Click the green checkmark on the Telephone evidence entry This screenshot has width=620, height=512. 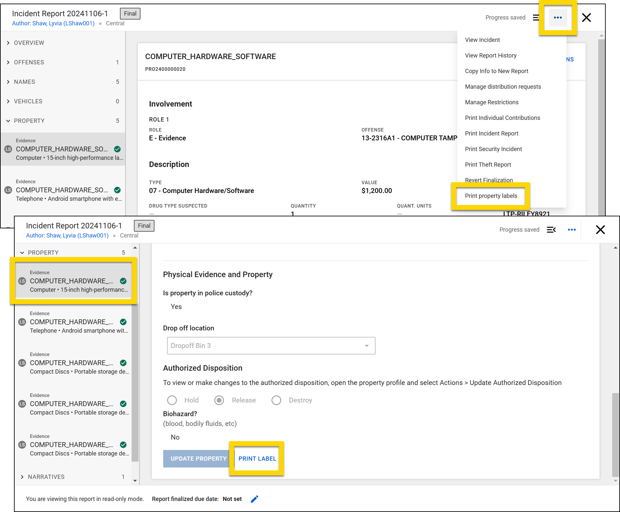[123, 322]
